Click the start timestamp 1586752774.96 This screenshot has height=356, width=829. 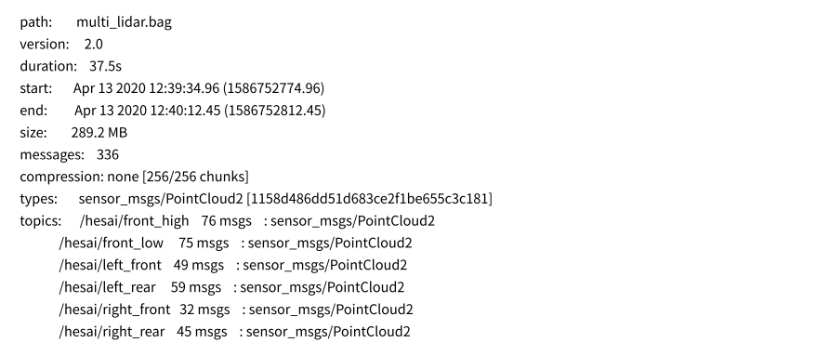274,88
